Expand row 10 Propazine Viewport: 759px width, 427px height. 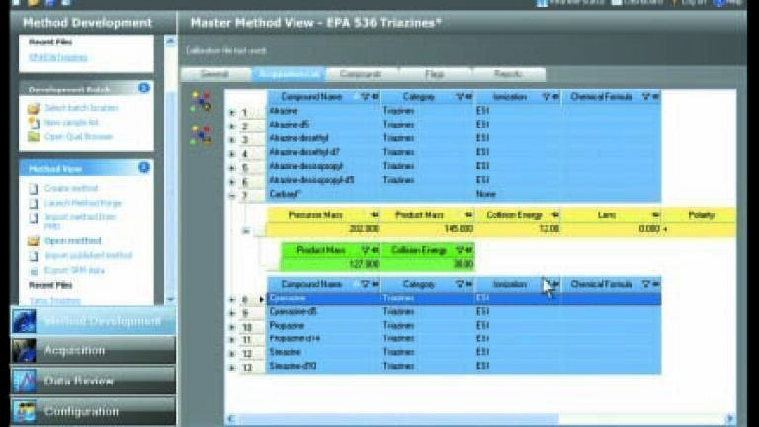click(232, 328)
